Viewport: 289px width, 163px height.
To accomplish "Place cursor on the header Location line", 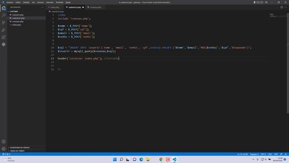I will pyautogui.click(x=89, y=58).
